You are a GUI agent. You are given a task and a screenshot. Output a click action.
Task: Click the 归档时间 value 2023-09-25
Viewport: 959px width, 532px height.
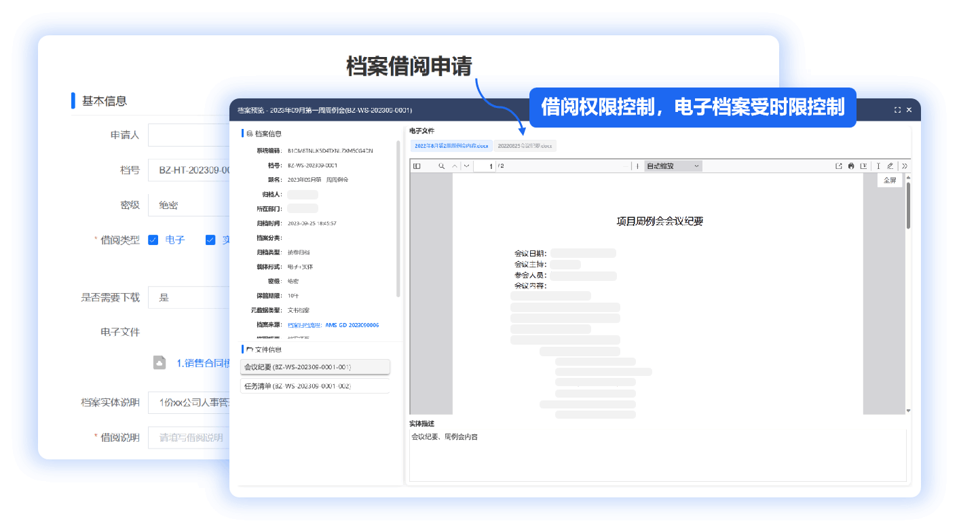click(x=312, y=223)
